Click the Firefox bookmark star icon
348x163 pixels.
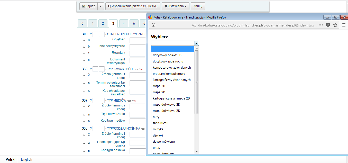(x=335, y=25)
